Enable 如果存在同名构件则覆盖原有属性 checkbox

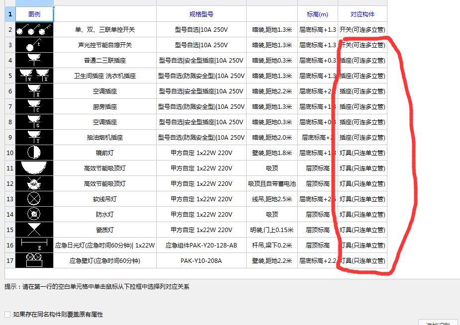pyautogui.click(x=7, y=314)
